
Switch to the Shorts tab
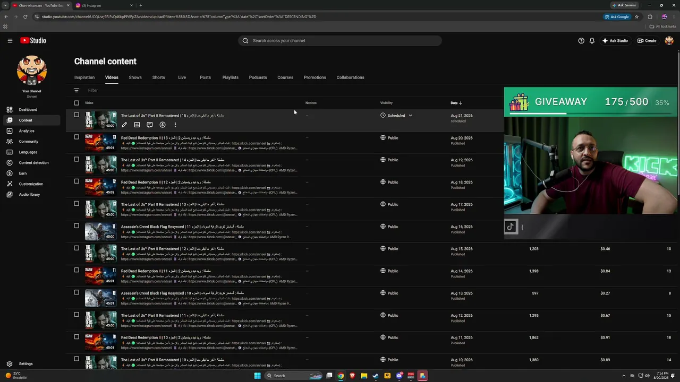(x=159, y=77)
